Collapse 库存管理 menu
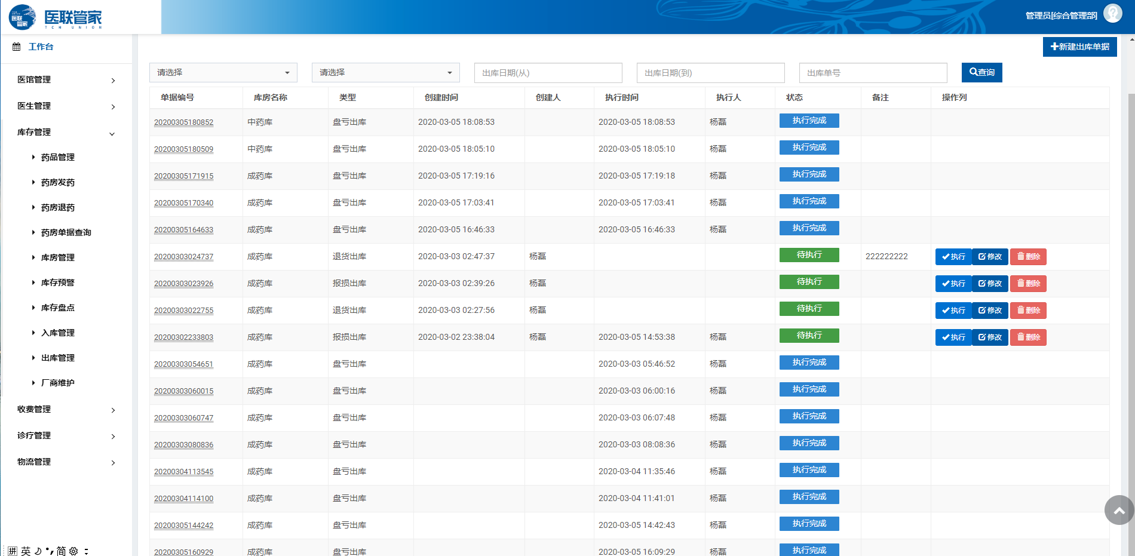 (x=66, y=132)
